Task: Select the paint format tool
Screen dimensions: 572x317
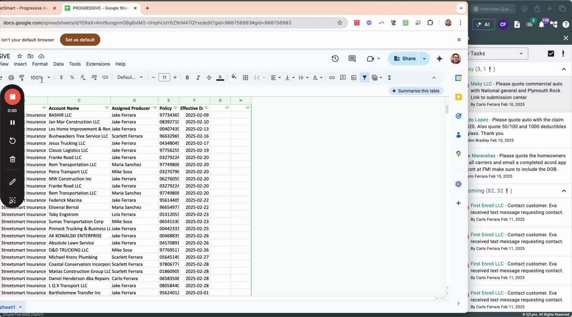Action: pyautogui.click(x=22, y=77)
